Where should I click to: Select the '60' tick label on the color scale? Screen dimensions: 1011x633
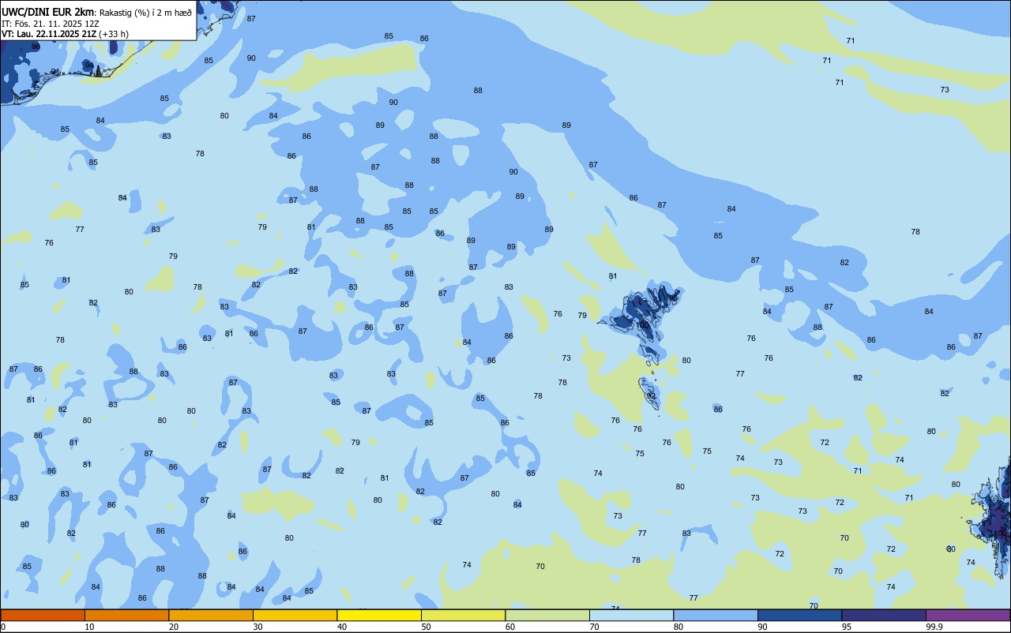[510, 627]
